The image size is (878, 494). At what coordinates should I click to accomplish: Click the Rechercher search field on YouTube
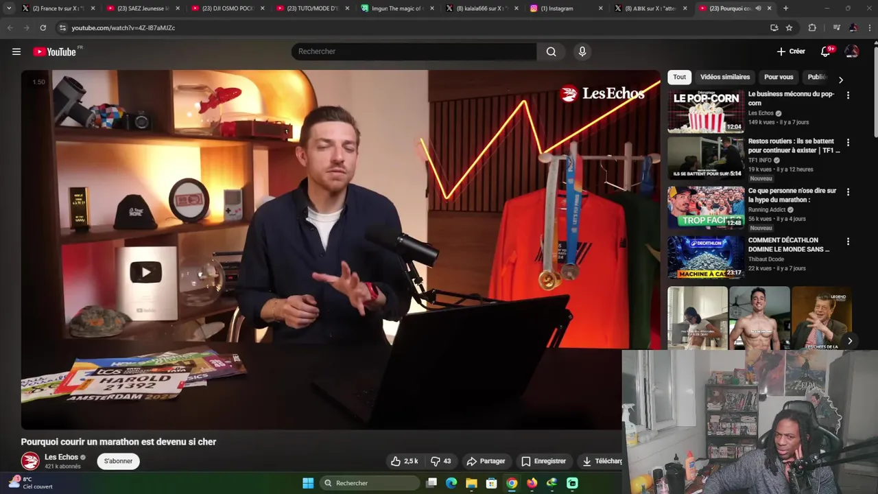(x=414, y=51)
